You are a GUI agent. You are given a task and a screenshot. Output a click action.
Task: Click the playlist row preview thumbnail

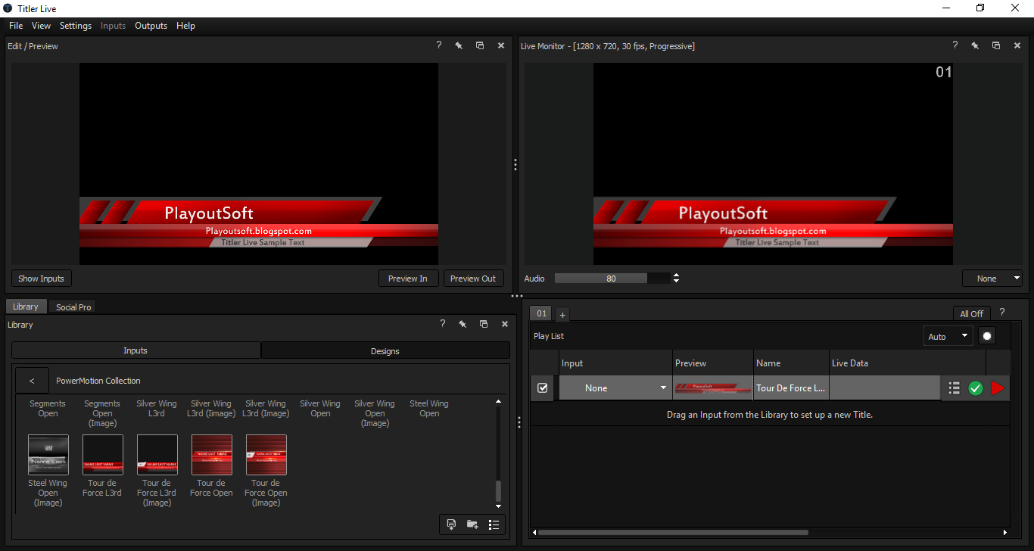[x=713, y=388]
